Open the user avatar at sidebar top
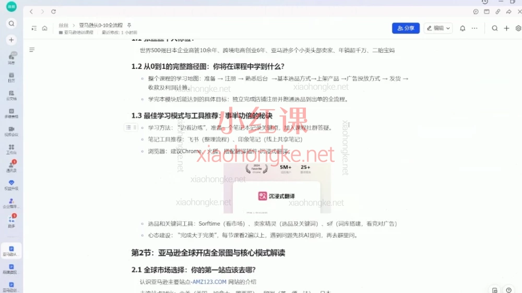The image size is (522, 293). 11,6
